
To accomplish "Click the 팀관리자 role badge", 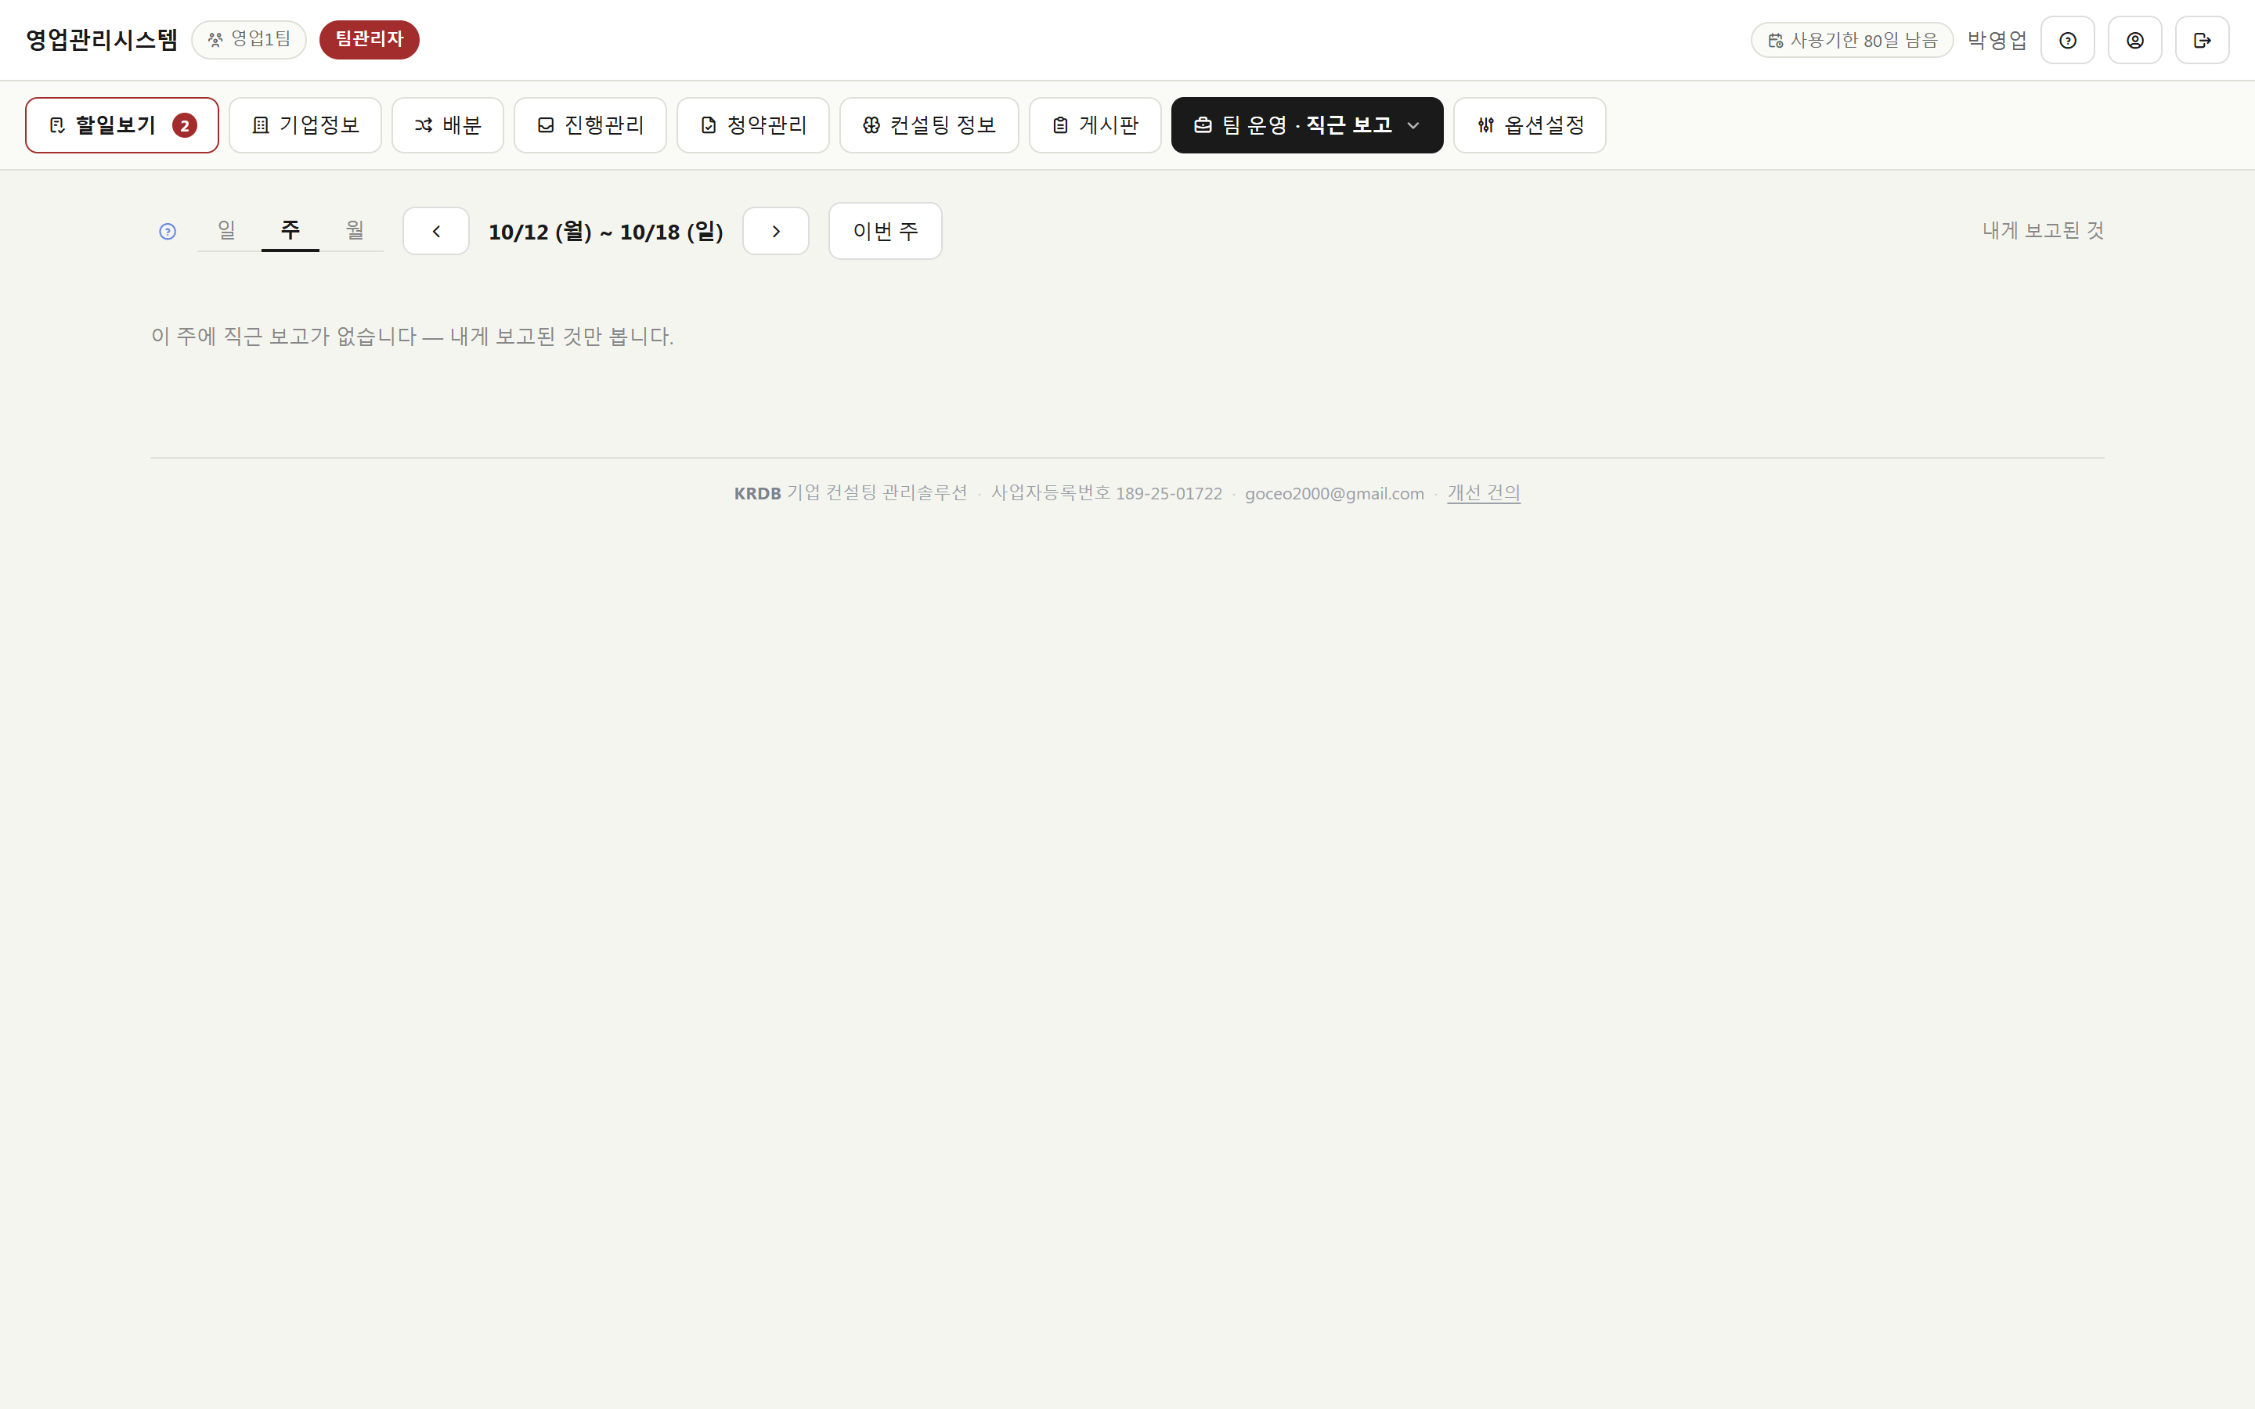I will coord(369,40).
